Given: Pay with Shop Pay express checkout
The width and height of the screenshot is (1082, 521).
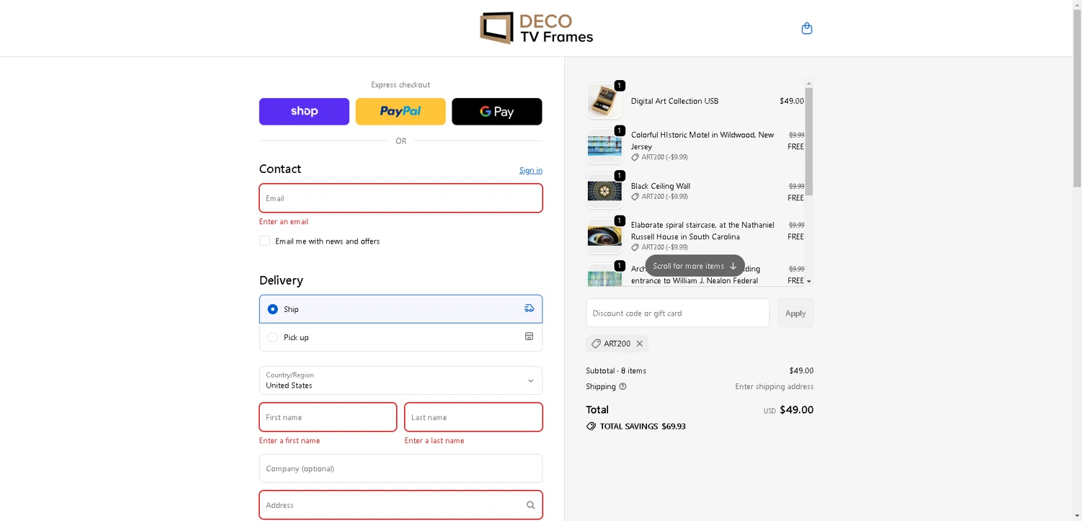Looking at the screenshot, I should click(x=304, y=112).
